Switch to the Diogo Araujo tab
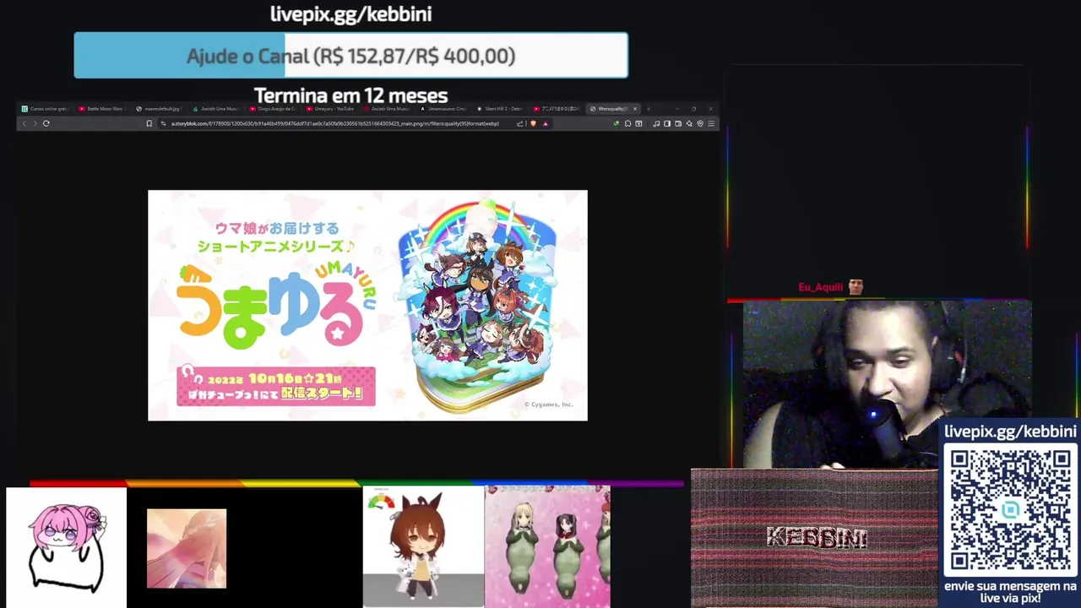Screen dimensions: 1081x608 274,109
